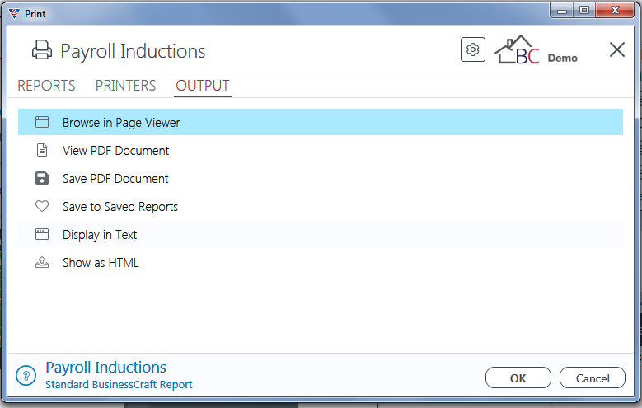Select the OUTPUT tab

(203, 86)
